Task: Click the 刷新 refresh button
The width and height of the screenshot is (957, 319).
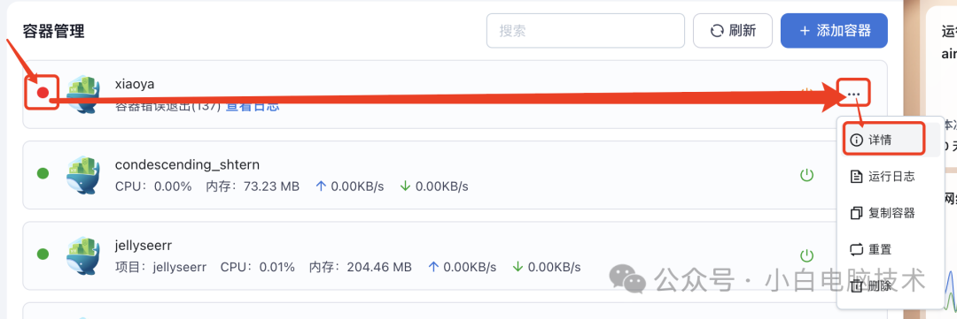Action: click(733, 30)
